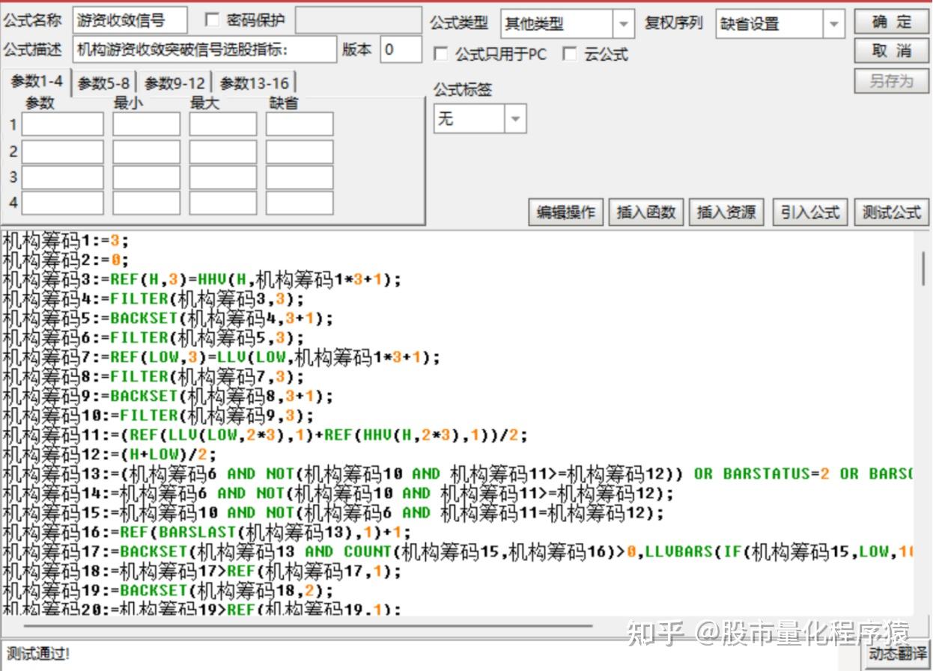Image resolution: width=933 pixels, height=671 pixels.
Task: Click 引入公式 button
Action: point(809,212)
